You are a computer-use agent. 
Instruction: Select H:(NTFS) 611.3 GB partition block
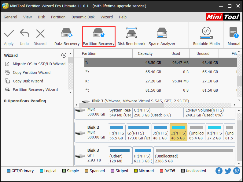point(143,155)
